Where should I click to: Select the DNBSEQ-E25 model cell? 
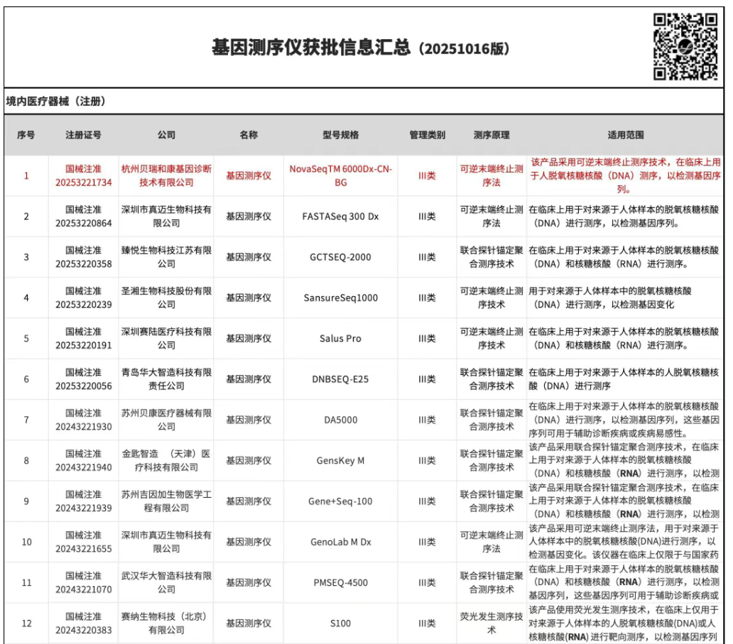coord(340,379)
